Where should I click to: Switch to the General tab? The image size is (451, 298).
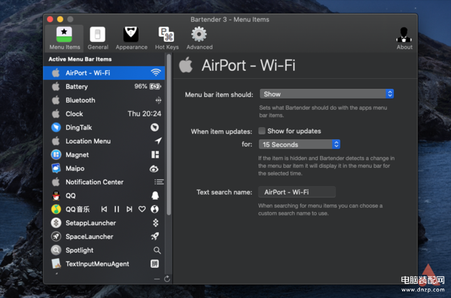pos(98,39)
